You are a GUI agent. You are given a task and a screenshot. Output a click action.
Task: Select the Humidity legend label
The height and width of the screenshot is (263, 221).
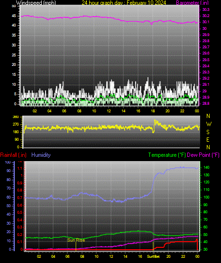[x=41, y=155]
